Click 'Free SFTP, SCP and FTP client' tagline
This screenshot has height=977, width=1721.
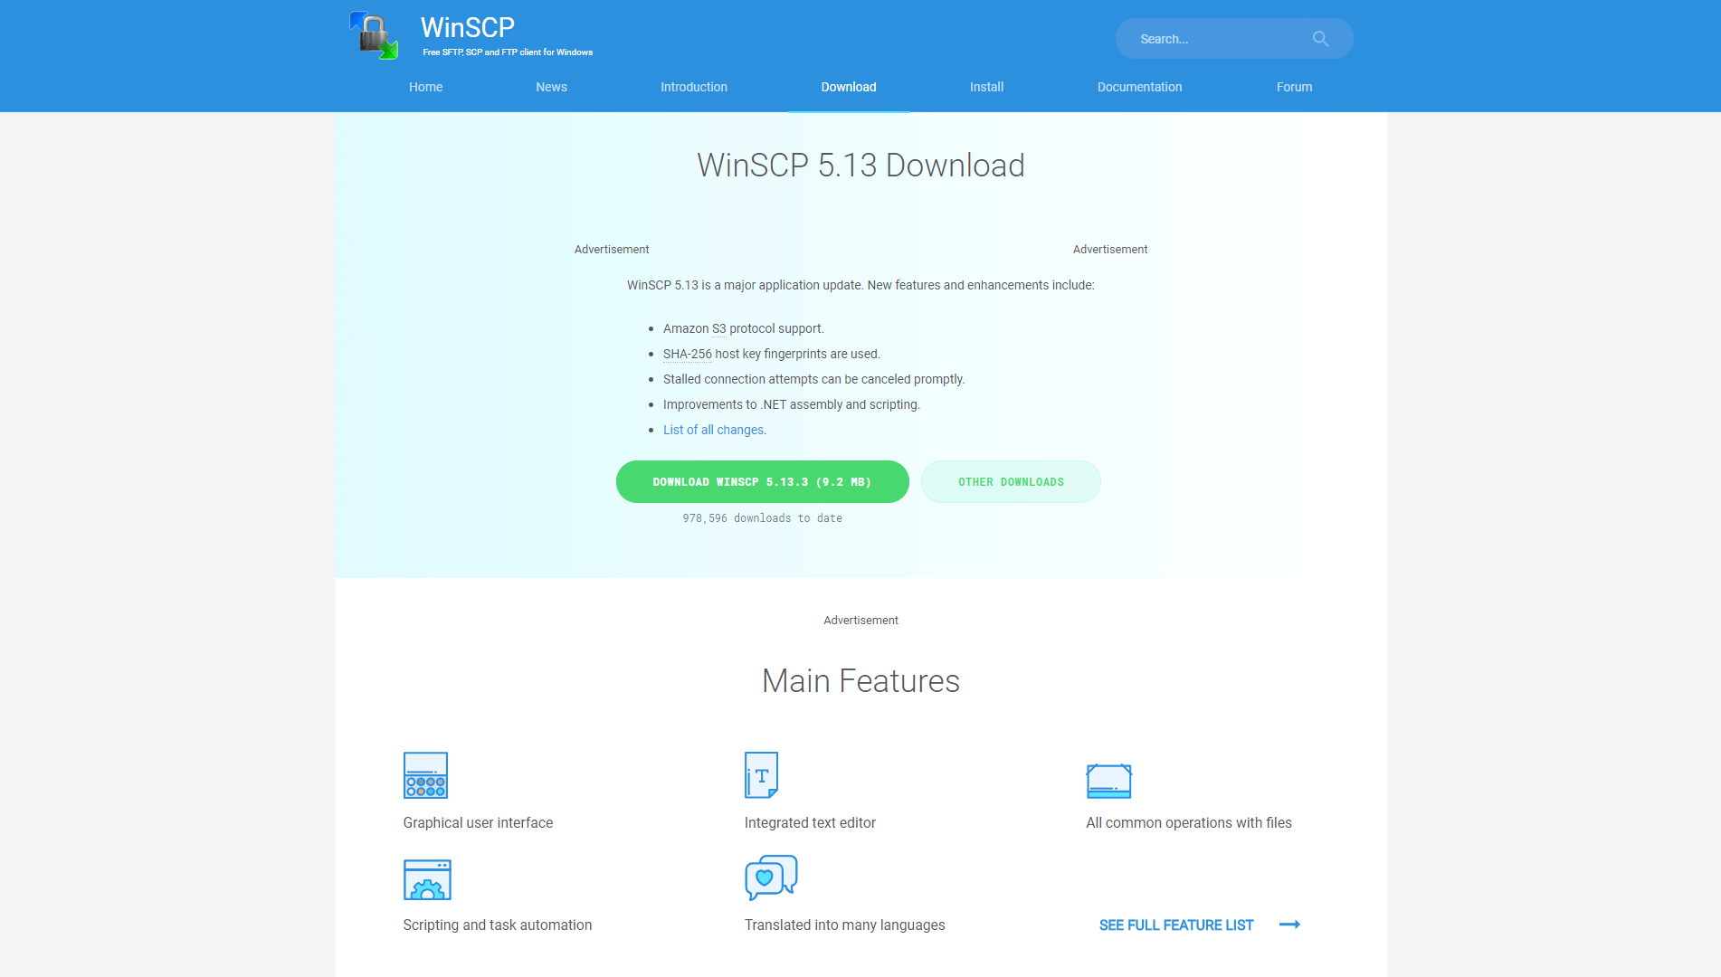(x=508, y=52)
